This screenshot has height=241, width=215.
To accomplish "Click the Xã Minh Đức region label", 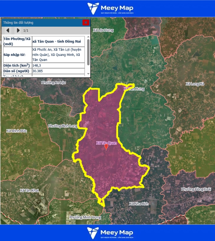I will click(17, 131).
